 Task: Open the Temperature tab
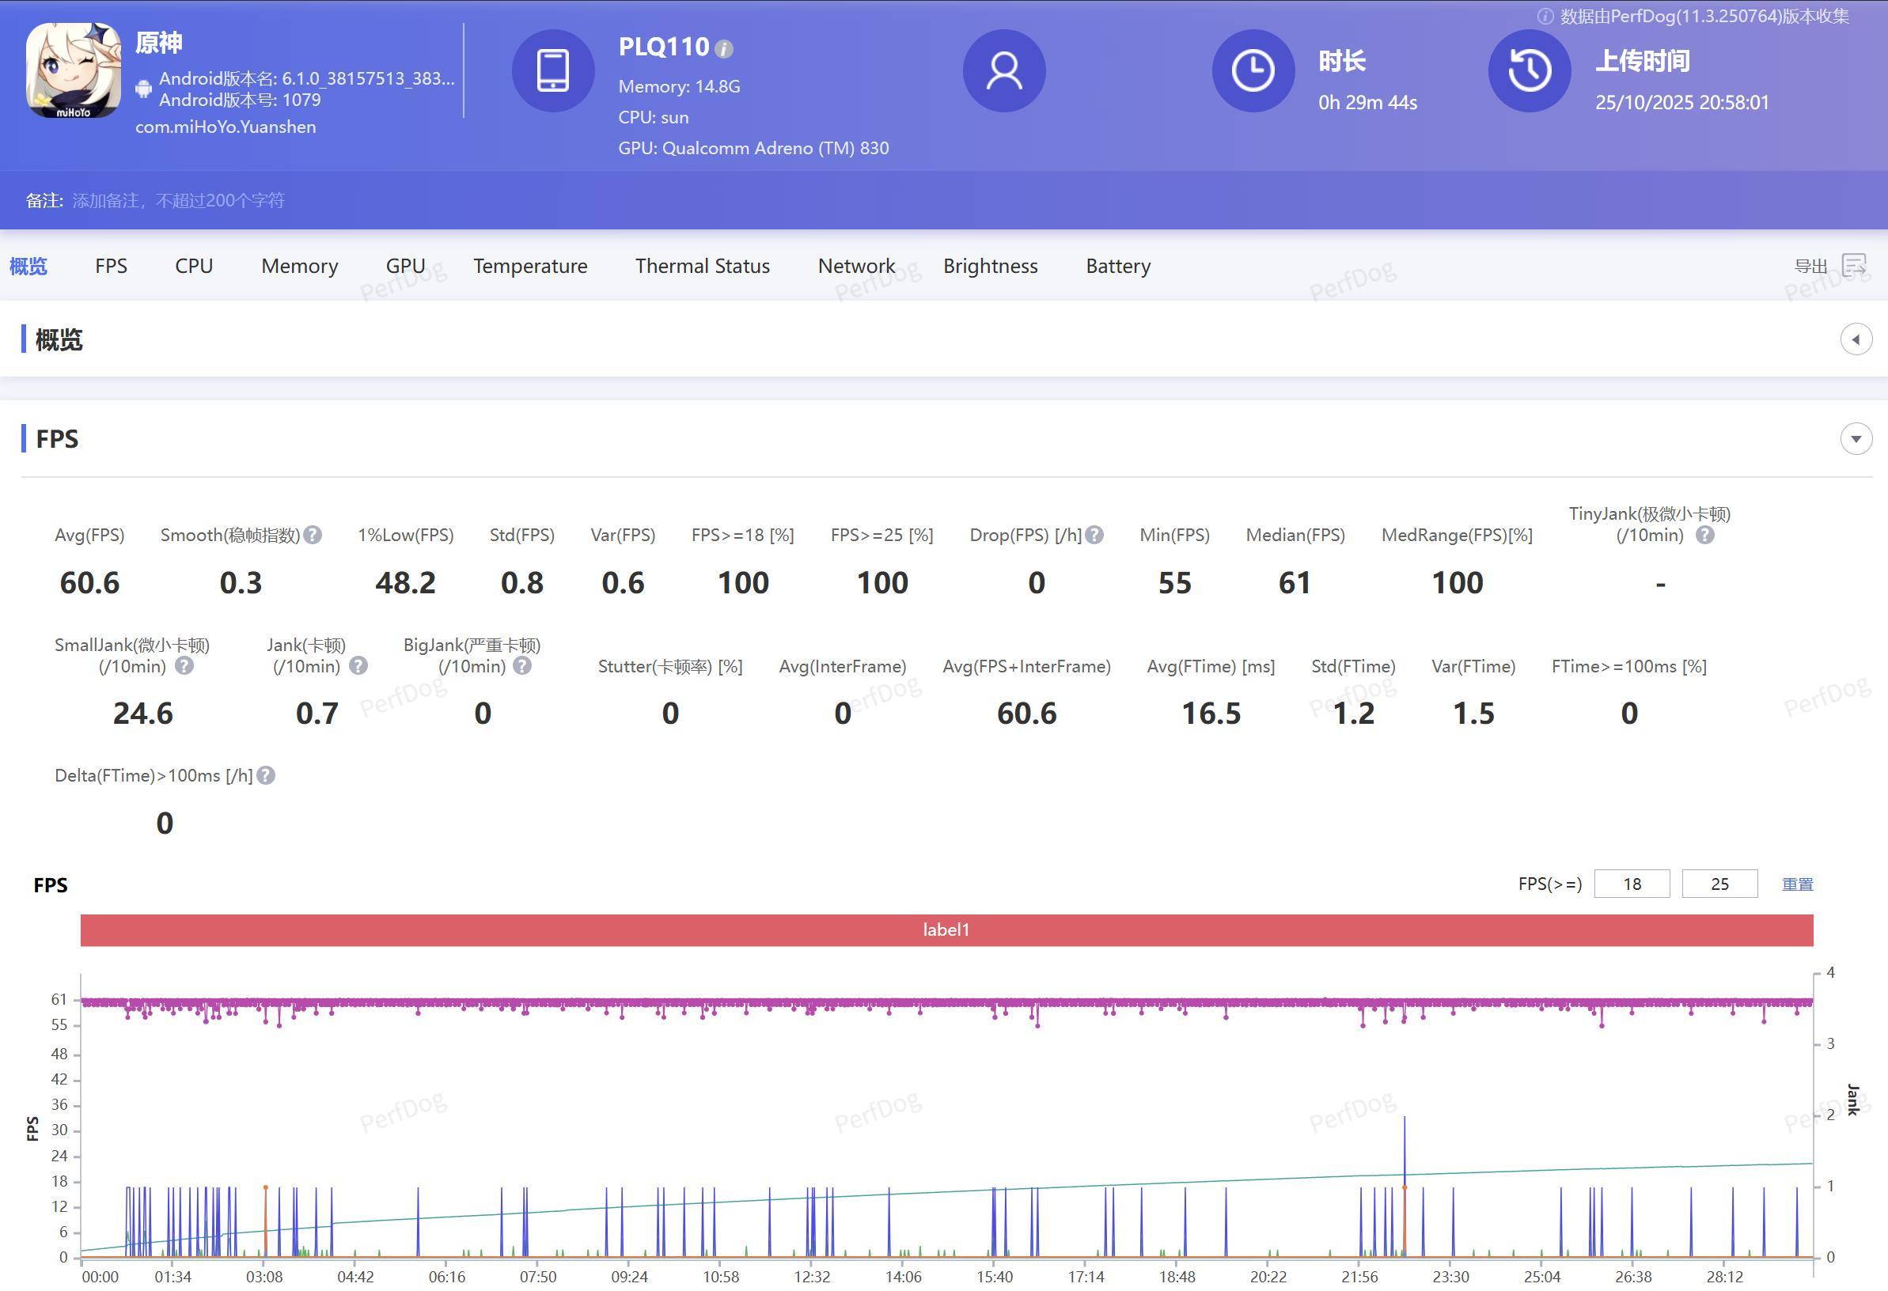(x=529, y=267)
